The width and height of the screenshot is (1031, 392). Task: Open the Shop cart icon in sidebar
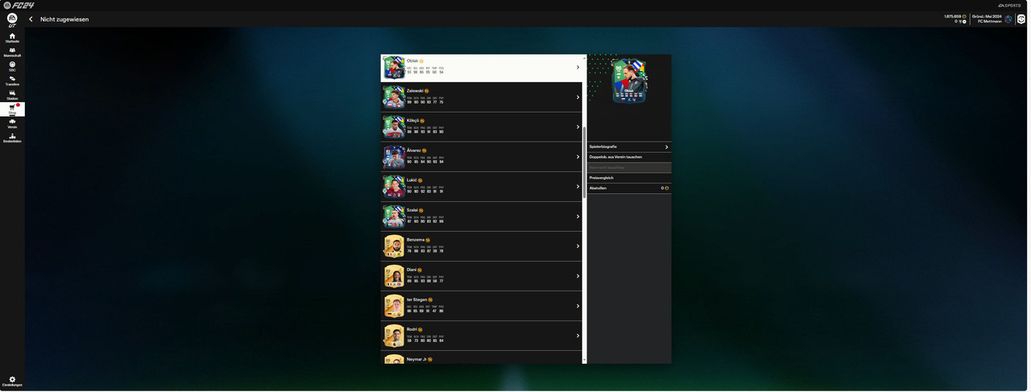[12, 109]
